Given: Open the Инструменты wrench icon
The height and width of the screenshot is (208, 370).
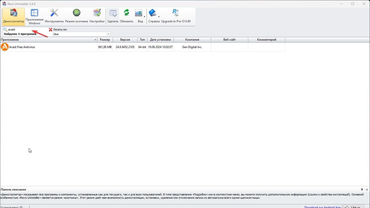Looking at the screenshot, I should (x=54, y=13).
